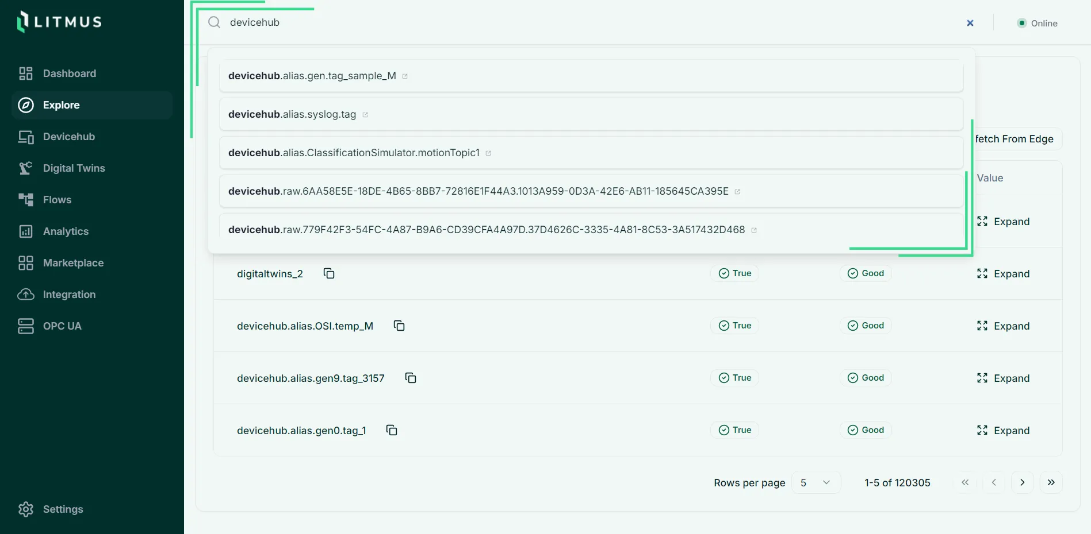
Task: Click the Value column header
Action: click(x=990, y=178)
